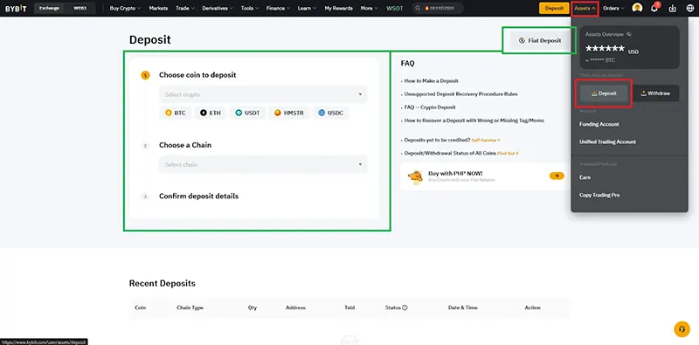The width and height of the screenshot is (699, 345).
Task: Open the Markets menu item
Action: [x=158, y=8]
